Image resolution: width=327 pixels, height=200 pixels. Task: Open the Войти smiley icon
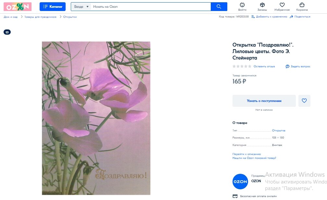pyautogui.click(x=242, y=5)
